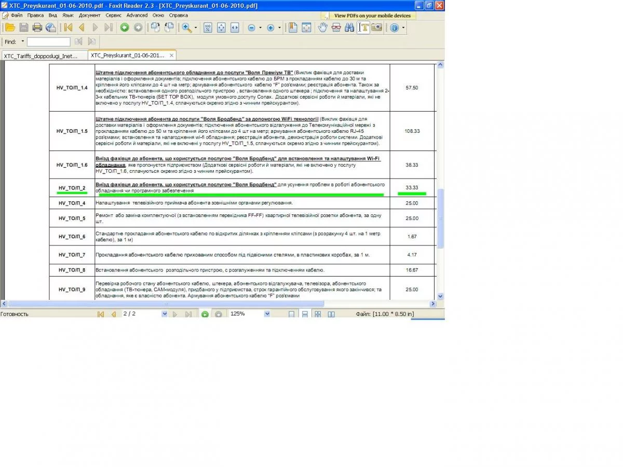
Task: Open the 125% zoom level dropdown
Action: (267, 314)
